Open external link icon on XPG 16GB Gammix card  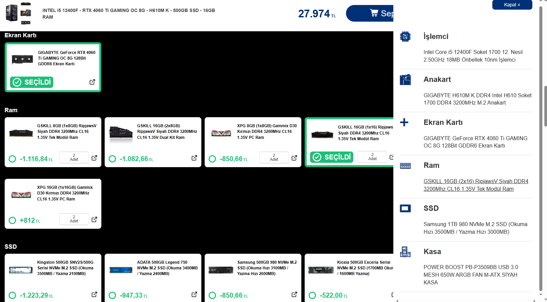[94, 219]
